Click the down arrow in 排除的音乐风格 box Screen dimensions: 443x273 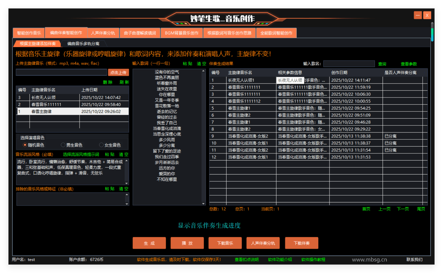tap(126, 203)
